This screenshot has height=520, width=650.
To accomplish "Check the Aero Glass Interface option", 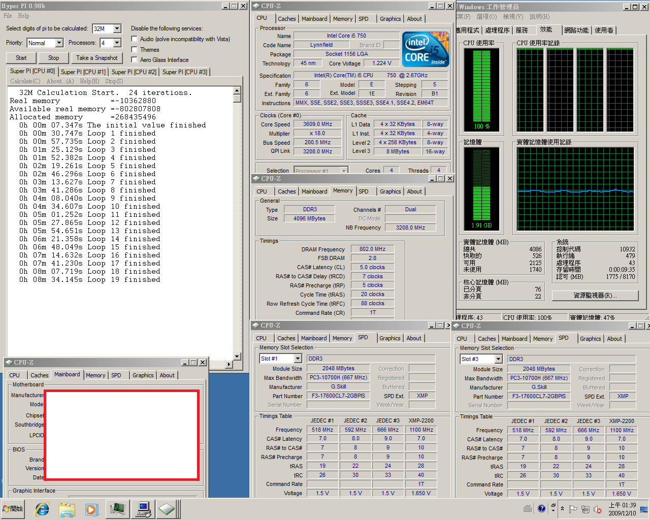I will [x=134, y=59].
